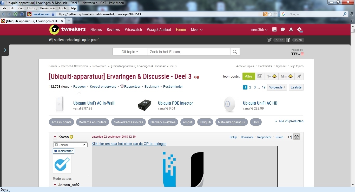Viewport: 355px width, 192px height.
Task: Go to the browser home page icon
Action: (x=22, y=14)
